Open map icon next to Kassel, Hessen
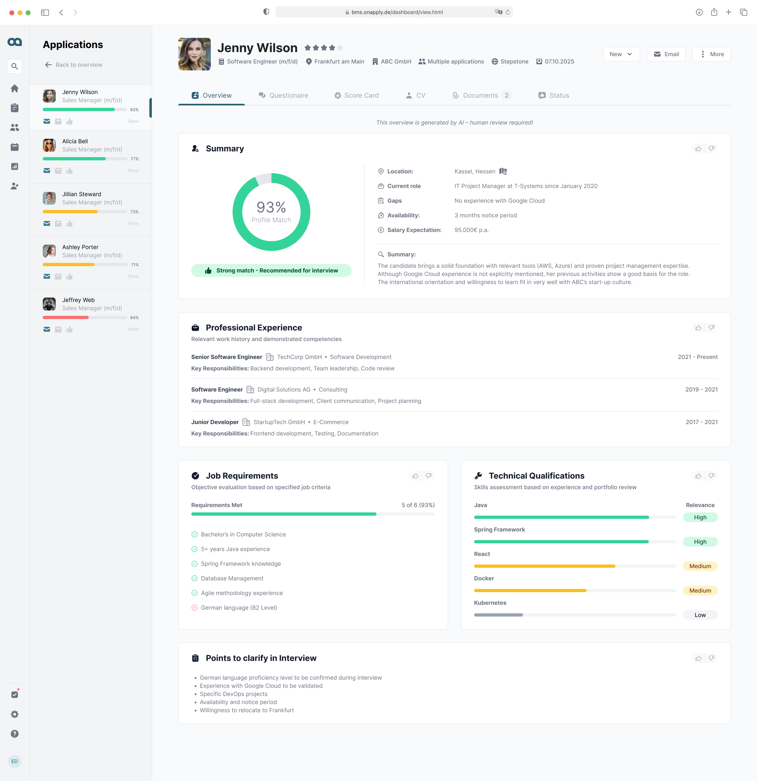 (x=503, y=171)
